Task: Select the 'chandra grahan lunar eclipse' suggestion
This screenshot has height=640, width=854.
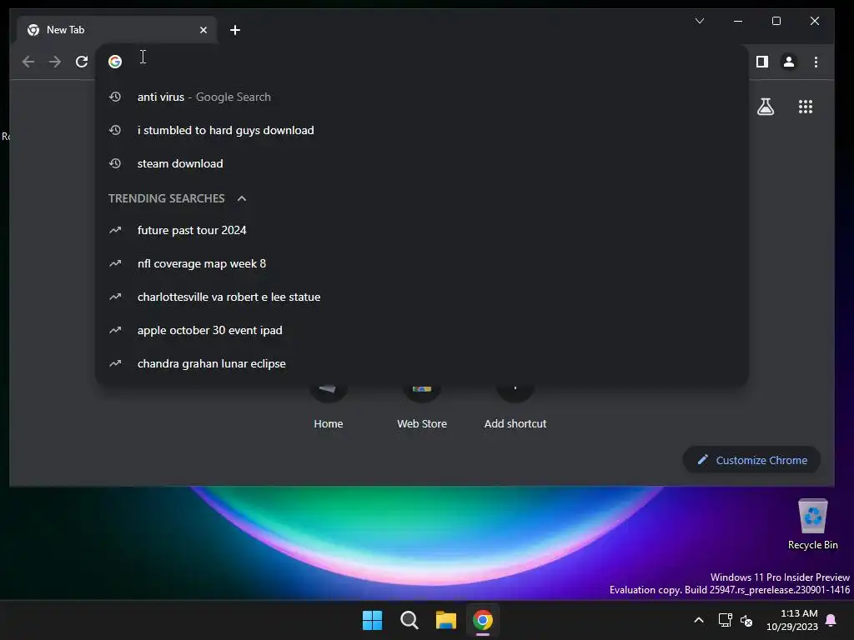Action: click(x=421, y=363)
